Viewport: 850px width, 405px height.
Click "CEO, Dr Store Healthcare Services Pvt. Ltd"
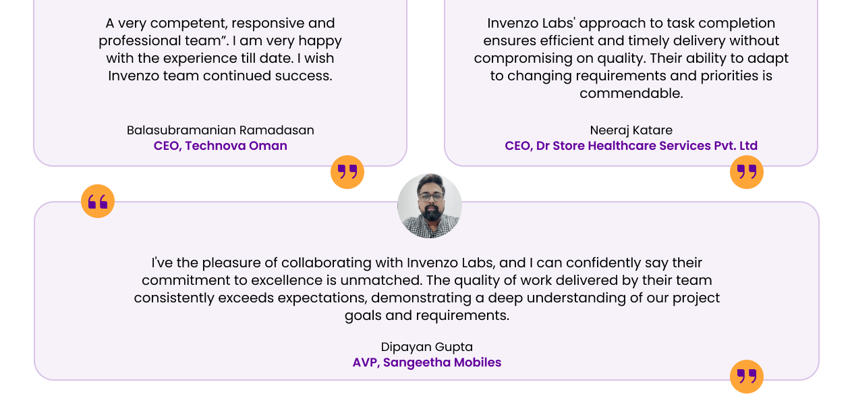(631, 146)
